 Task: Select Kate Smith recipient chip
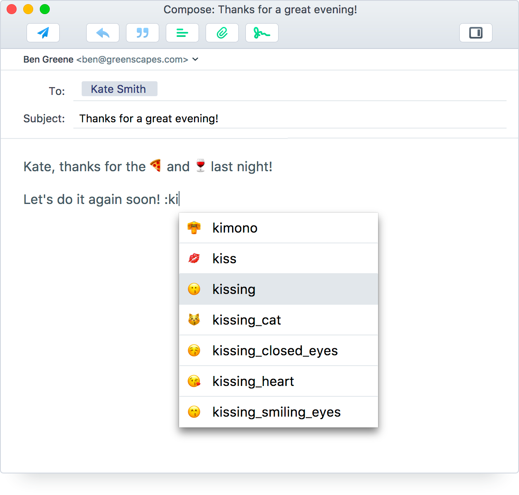[x=119, y=89]
